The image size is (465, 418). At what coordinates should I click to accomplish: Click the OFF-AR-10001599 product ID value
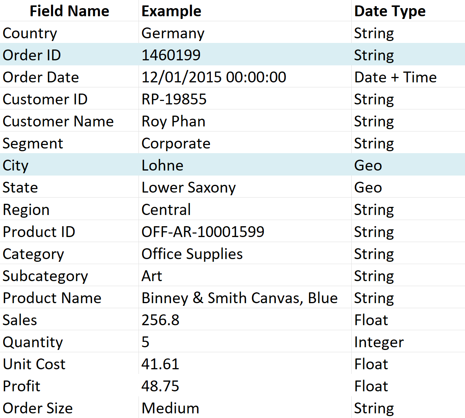coord(203,232)
